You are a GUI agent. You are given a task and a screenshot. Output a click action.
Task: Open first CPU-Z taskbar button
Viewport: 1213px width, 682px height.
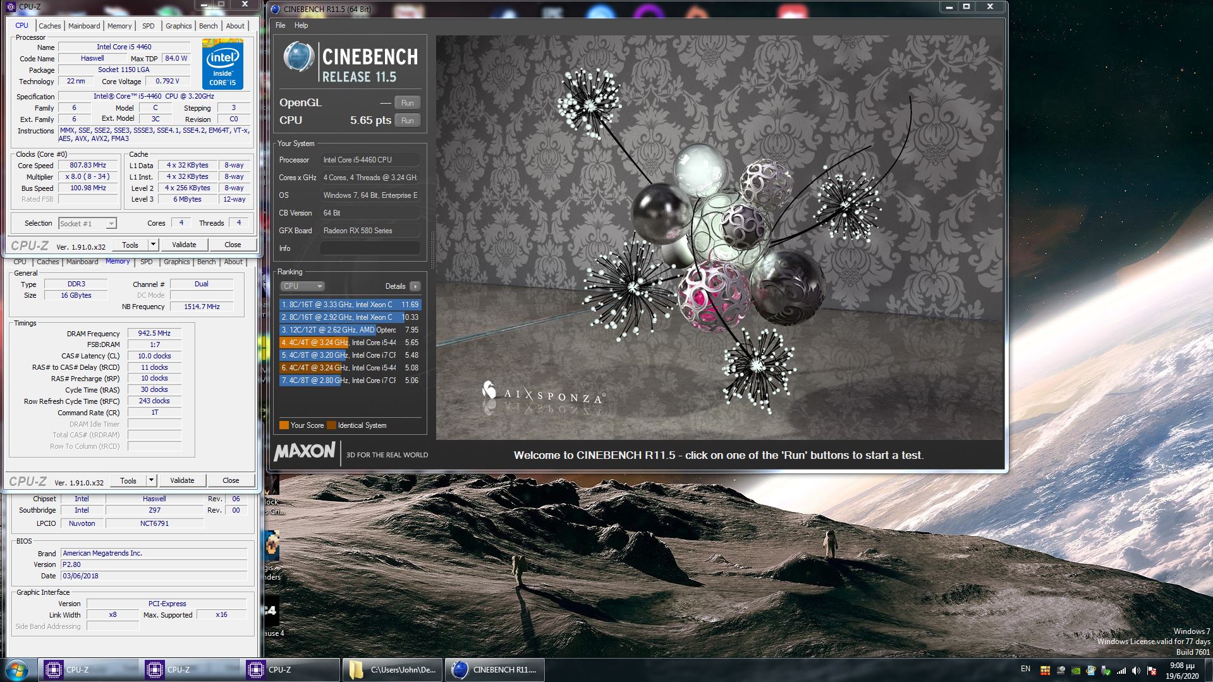click(88, 670)
